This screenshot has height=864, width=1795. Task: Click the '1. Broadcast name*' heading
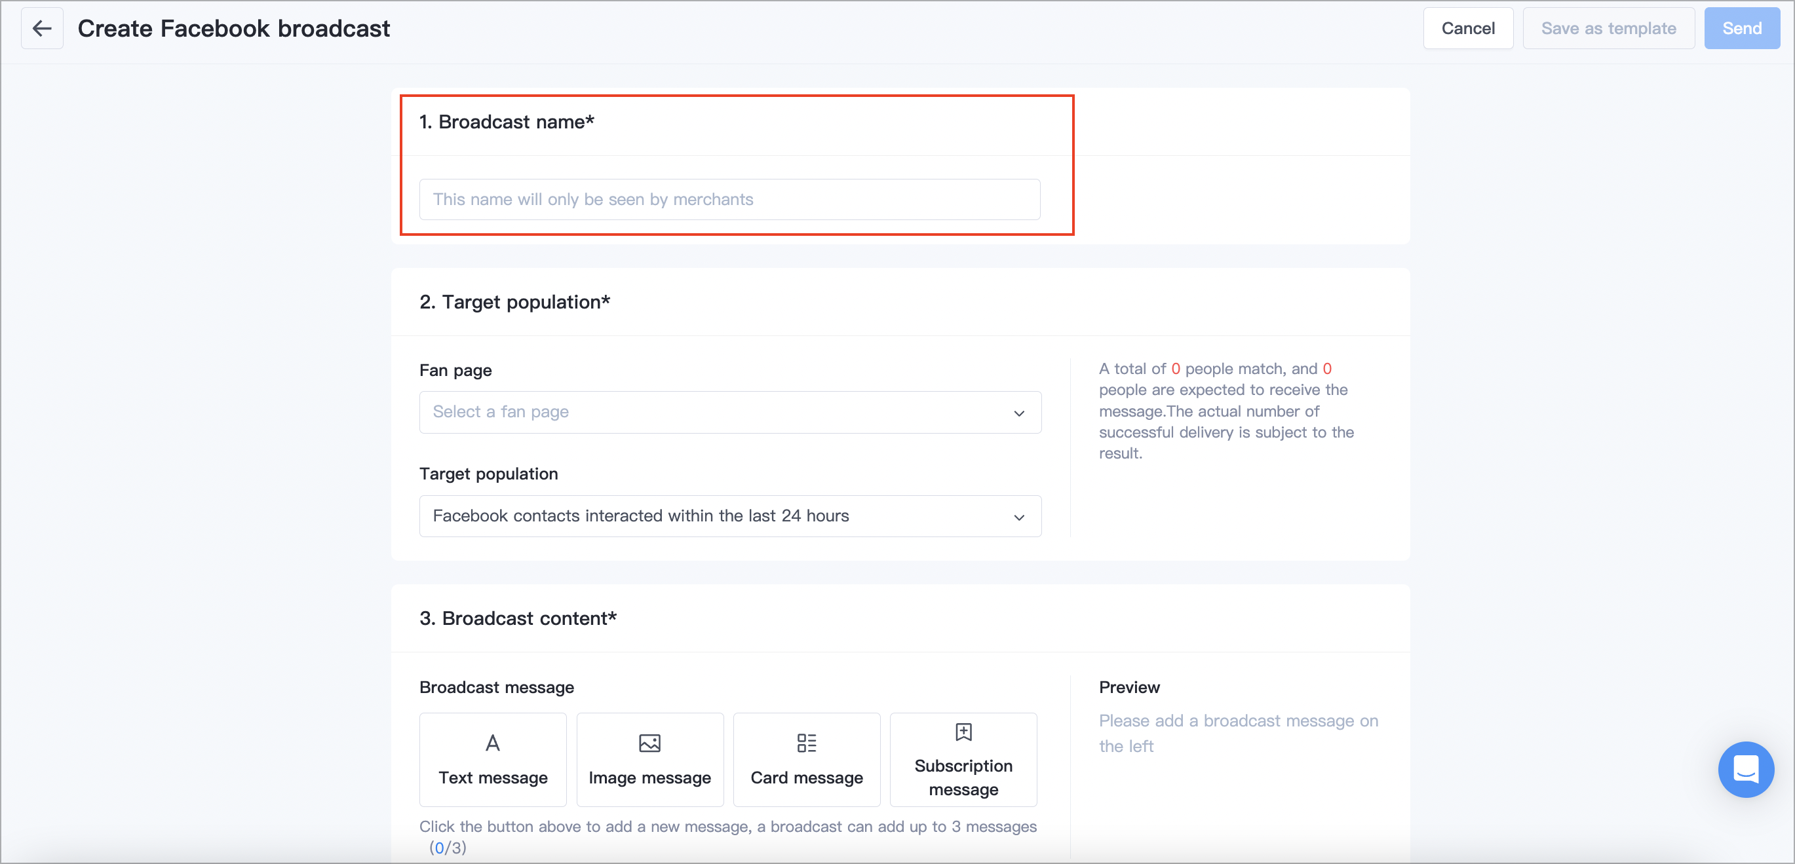(x=507, y=122)
